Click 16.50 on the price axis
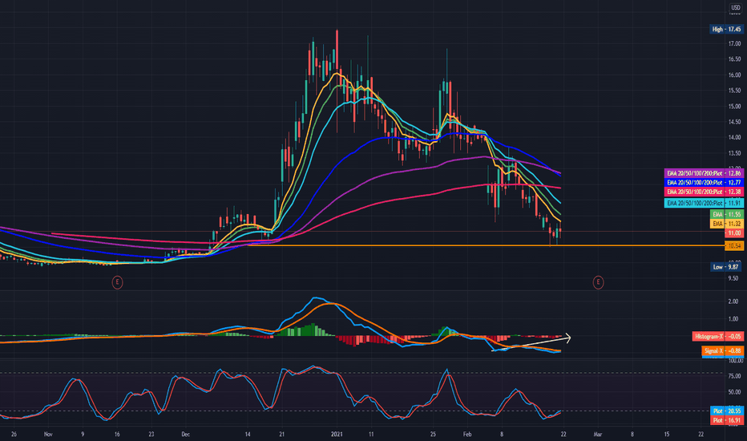Image resolution: width=747 pixels, height=441 pixels. (x=734, y=59)
